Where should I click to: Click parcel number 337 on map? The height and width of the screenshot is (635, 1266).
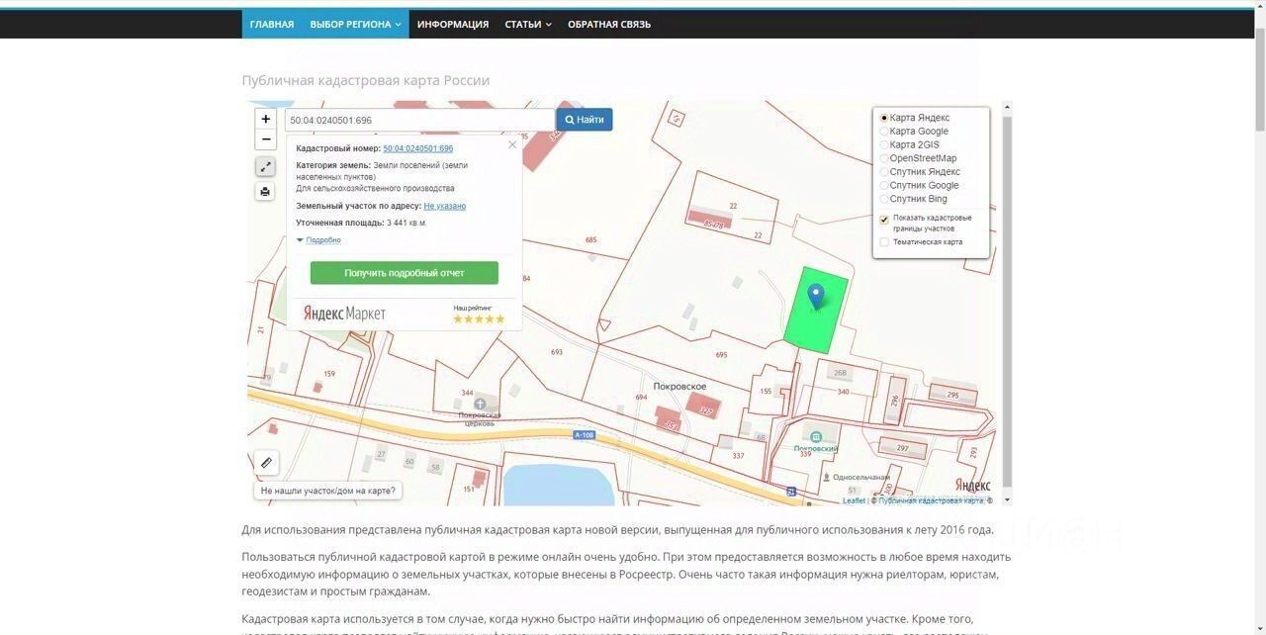point(738,456)
